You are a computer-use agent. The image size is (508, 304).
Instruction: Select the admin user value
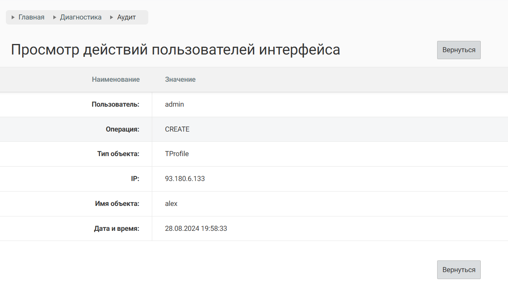174,104
